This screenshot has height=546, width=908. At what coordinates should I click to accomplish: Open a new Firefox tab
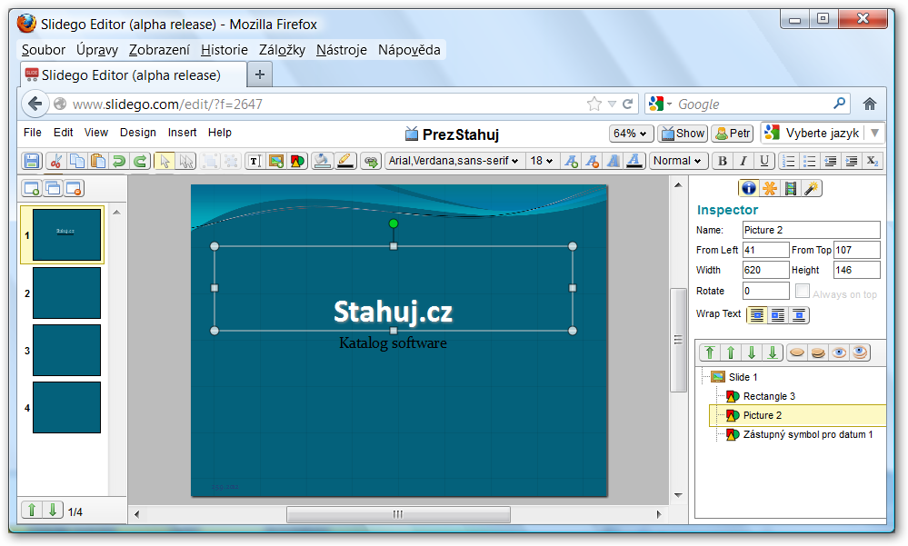coord(260,74)
